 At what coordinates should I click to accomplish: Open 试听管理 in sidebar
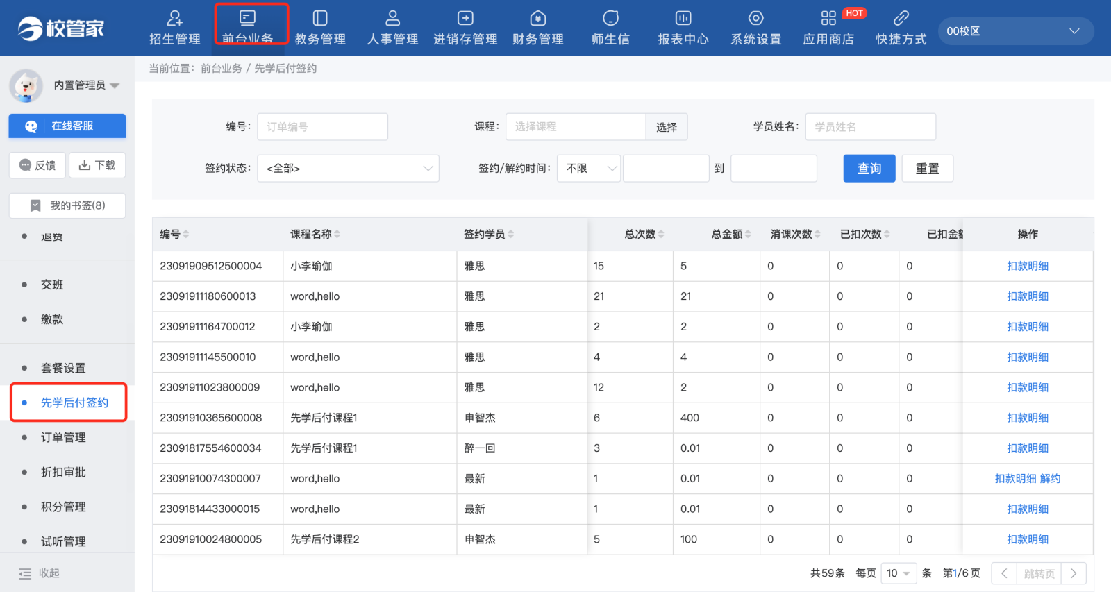point(63,541)
